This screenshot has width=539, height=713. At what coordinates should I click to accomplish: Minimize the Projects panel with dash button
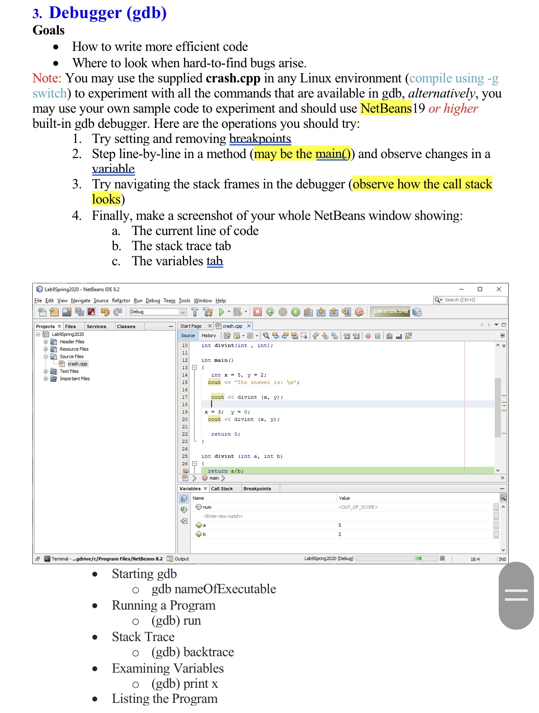coord(171,326)
